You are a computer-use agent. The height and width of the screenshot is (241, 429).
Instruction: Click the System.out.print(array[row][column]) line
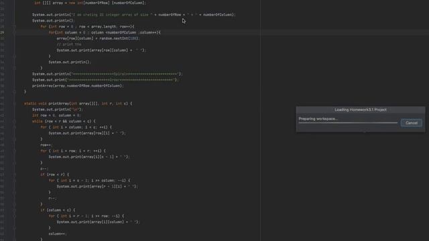101,50
